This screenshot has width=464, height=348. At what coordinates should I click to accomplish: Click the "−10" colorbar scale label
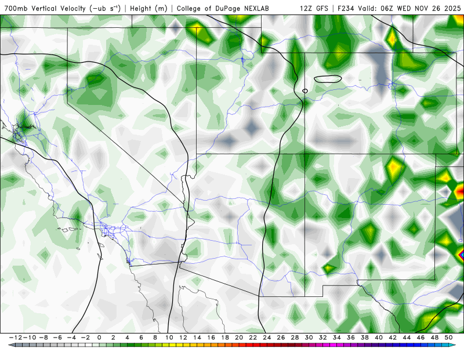click(x=28, y=338)
